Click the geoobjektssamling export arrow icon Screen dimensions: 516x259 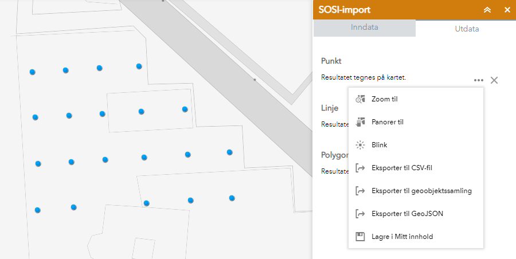(x=361, y=191)
